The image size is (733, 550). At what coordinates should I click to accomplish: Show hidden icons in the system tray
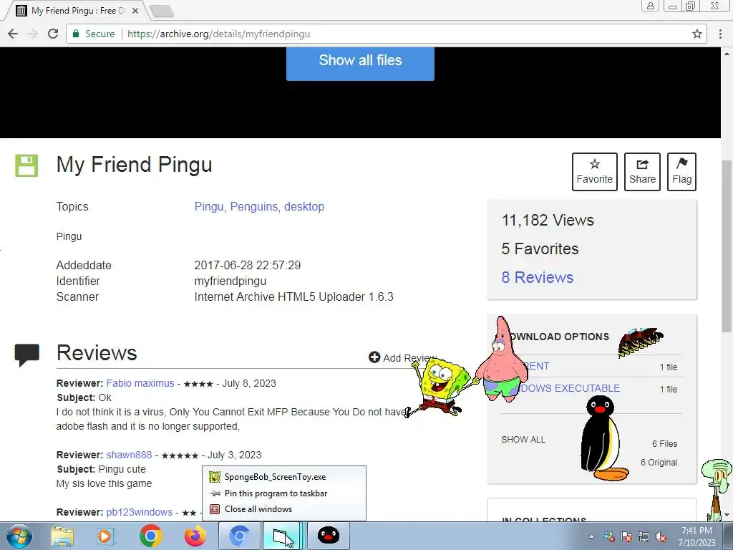(591, 536)
